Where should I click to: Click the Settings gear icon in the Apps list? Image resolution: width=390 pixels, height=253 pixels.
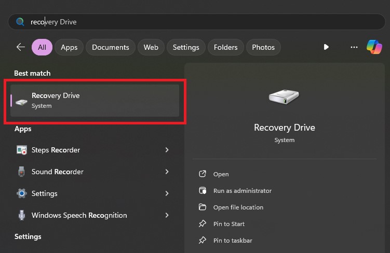[x=22, y=193]
